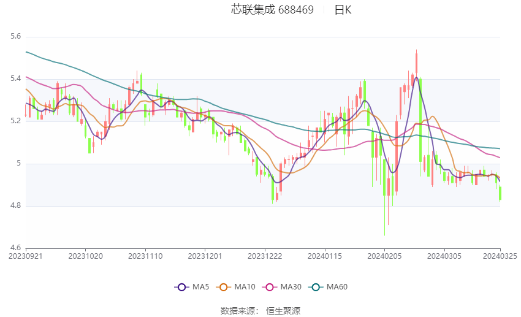This screenshot has height=317, width=521.
Task: Click the 5.6 y-axis price label
Action: point(15,36)
